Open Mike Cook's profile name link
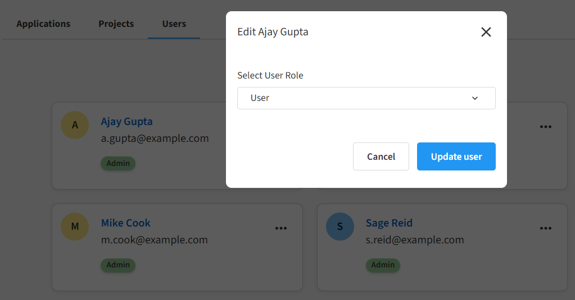The image size is (575, 300). point(125,223)
